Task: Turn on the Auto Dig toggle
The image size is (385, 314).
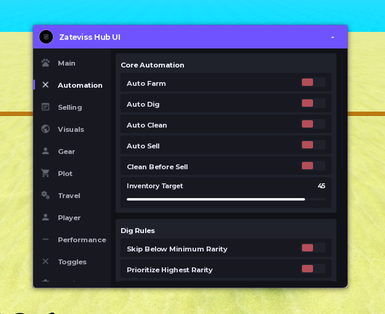Action: coord(313,103)
